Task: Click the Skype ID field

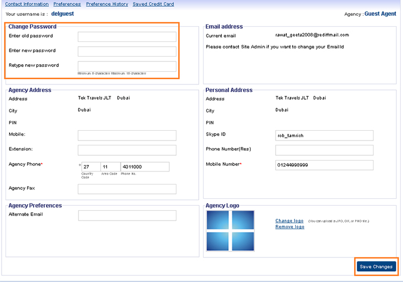Action: click(x=325, y=136)
